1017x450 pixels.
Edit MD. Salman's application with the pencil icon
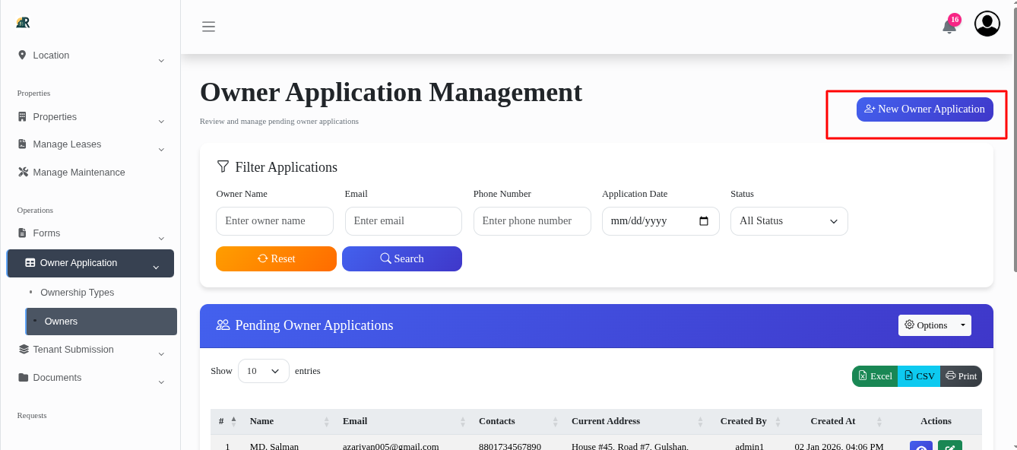click(x=949, y=447)
